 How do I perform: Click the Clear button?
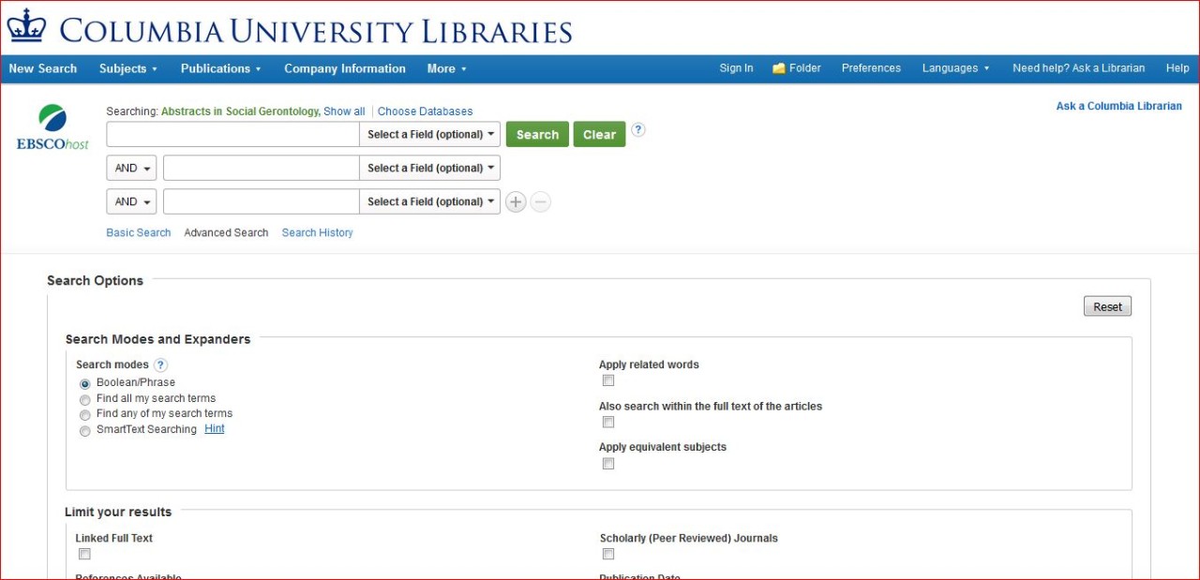(x=599, y=134)
